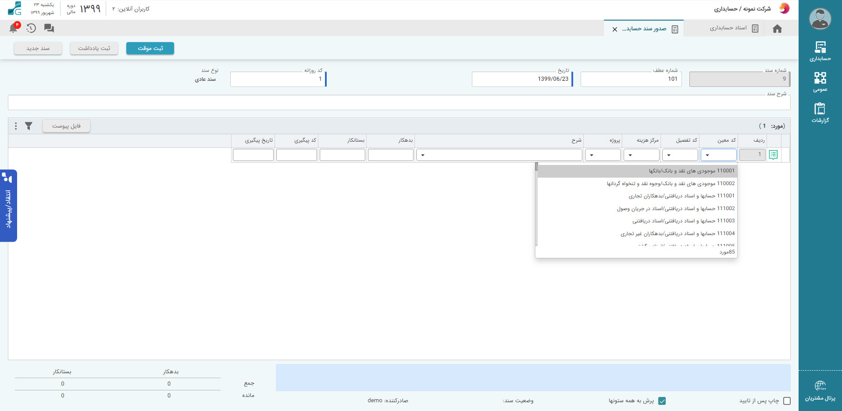Click the 85مورد count in dropdown footer
The image size is (842, 411).
[727, 252]
